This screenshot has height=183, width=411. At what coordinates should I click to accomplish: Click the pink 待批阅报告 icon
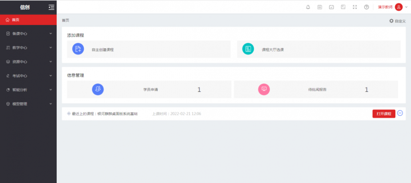click(x=264, y=89)
